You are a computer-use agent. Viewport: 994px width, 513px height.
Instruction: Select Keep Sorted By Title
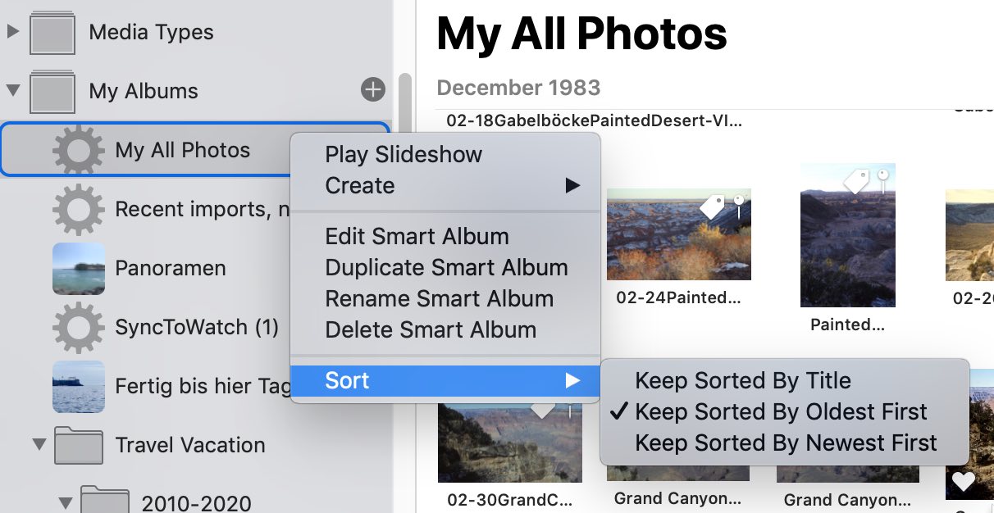[742, 380]
